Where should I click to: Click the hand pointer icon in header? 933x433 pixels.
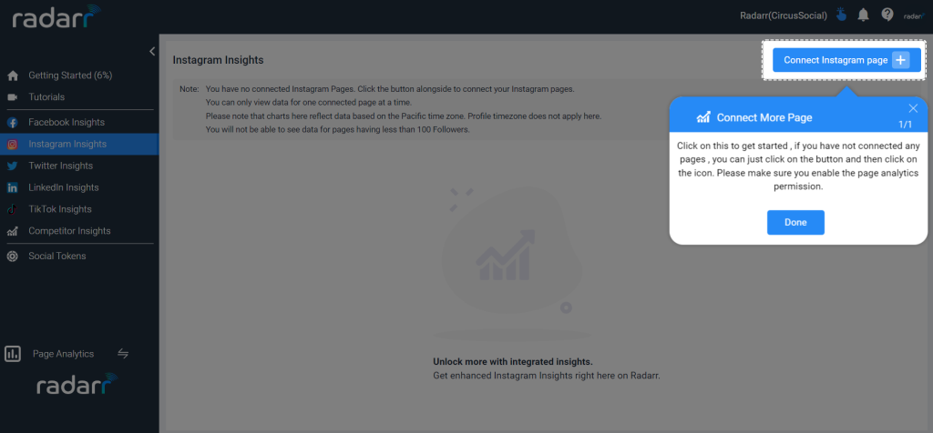click(x=841, y=15)
